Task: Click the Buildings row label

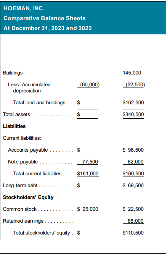Action: click(13, 73)
